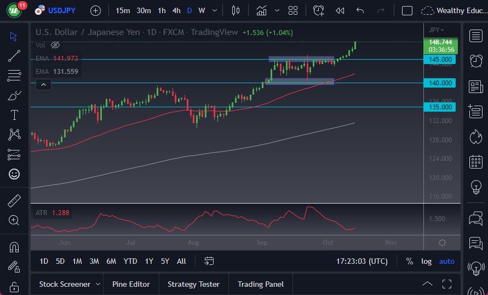Switch to 15m timeframe

point(123,11)
